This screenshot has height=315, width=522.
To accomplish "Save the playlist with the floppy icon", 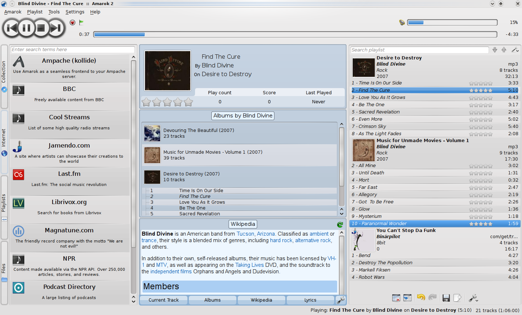I will click(x=446, y=298).
